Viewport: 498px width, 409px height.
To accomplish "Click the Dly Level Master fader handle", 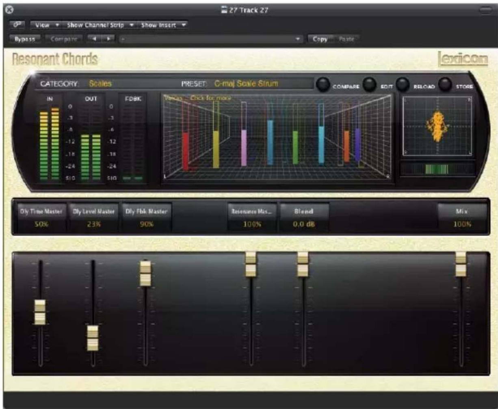I will (x=93, y=338).
